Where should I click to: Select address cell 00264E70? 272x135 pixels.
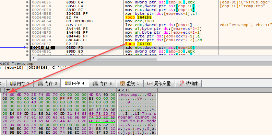tap(42, 33)
